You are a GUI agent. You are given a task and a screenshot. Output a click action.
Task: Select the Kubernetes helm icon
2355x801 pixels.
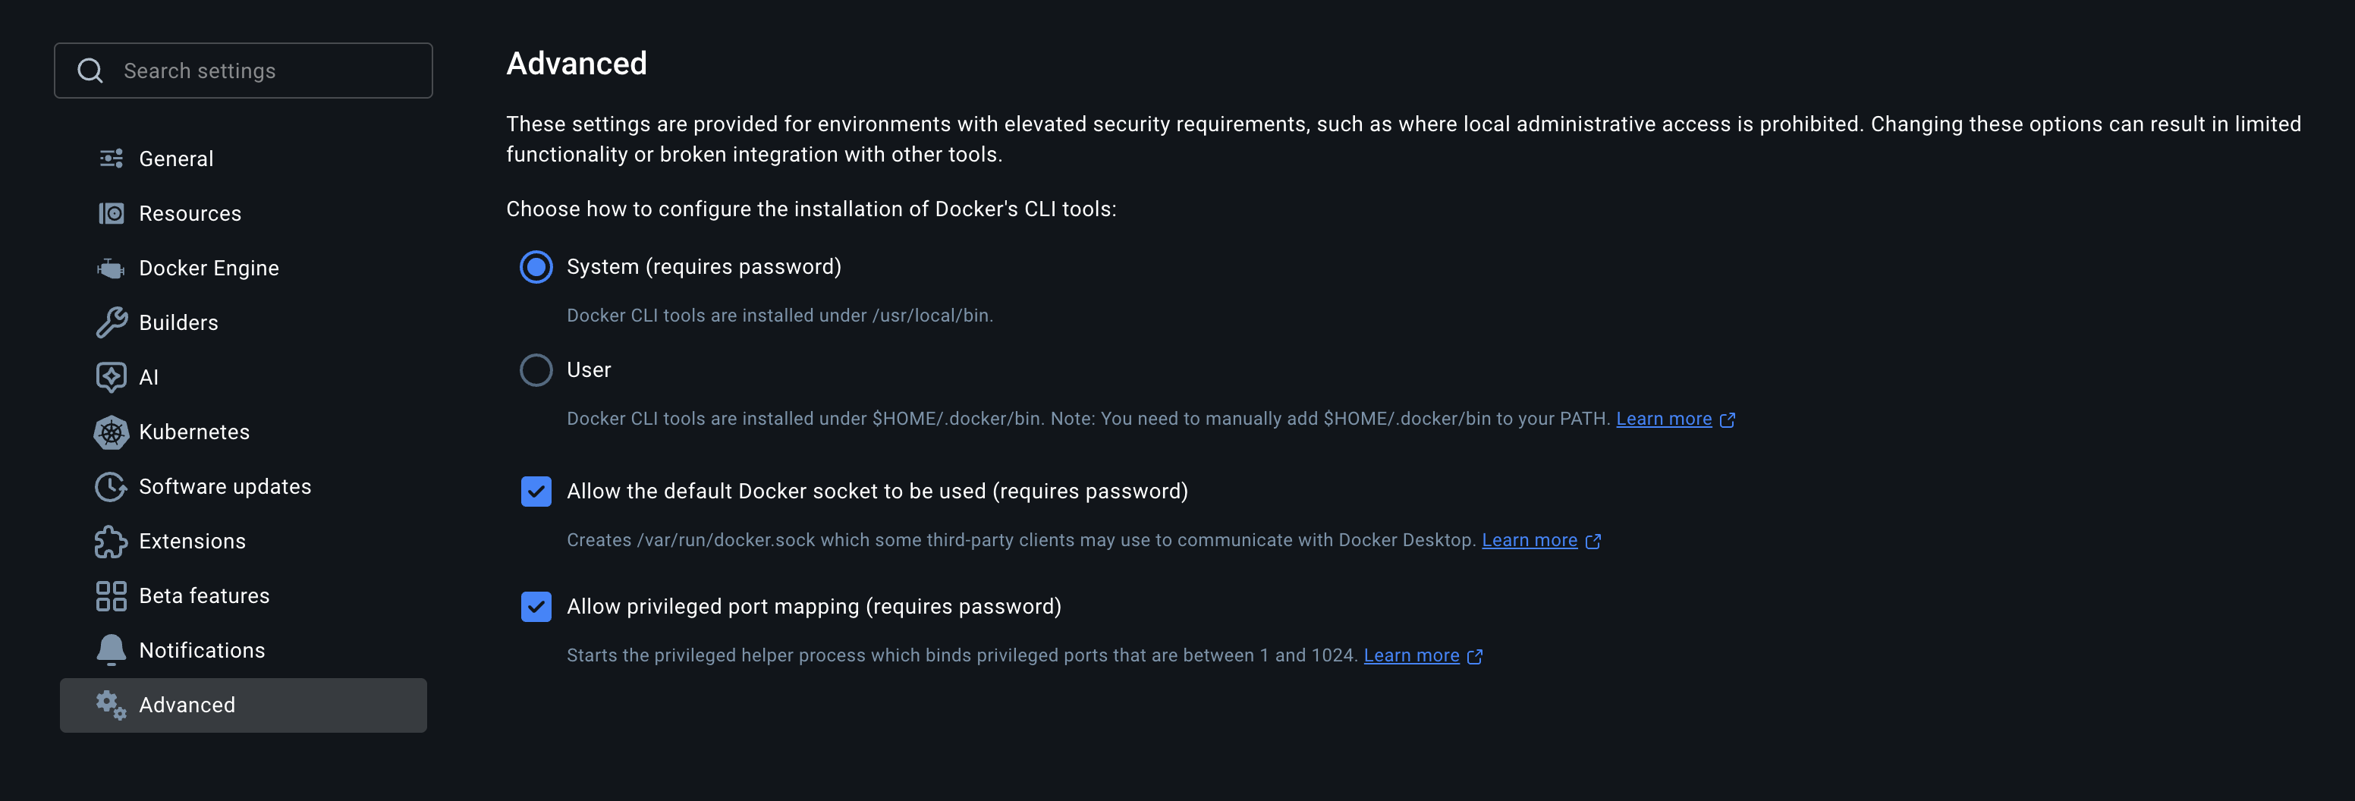(x=111, y=432)
